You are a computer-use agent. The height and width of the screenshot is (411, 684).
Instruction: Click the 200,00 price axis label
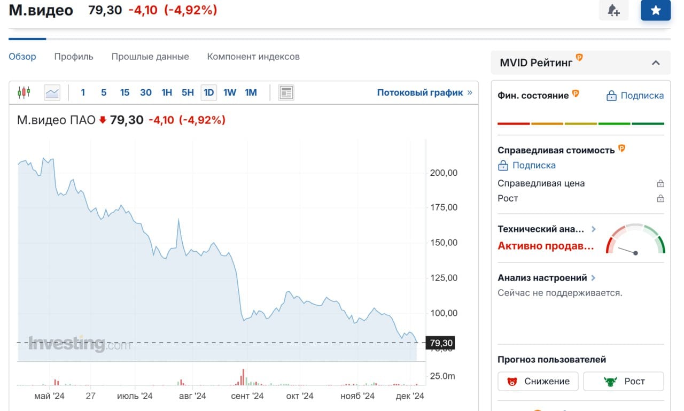(x=444, y=173)
